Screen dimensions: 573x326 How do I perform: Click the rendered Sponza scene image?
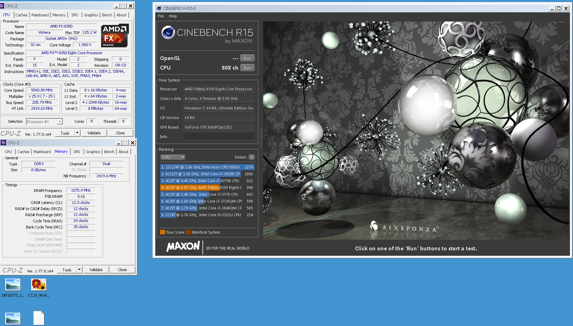(x=416, y=130)
